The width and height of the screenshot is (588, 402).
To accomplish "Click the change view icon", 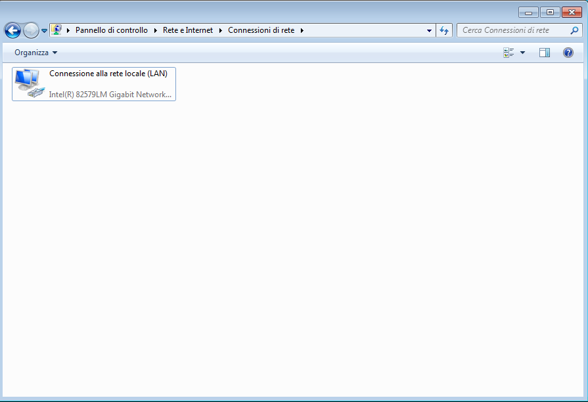I will coord(509,53).
